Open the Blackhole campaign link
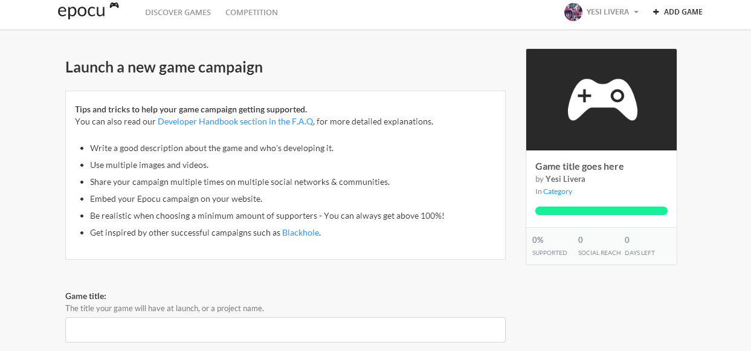The image size is (751, 351). click(x=300, y=233)
